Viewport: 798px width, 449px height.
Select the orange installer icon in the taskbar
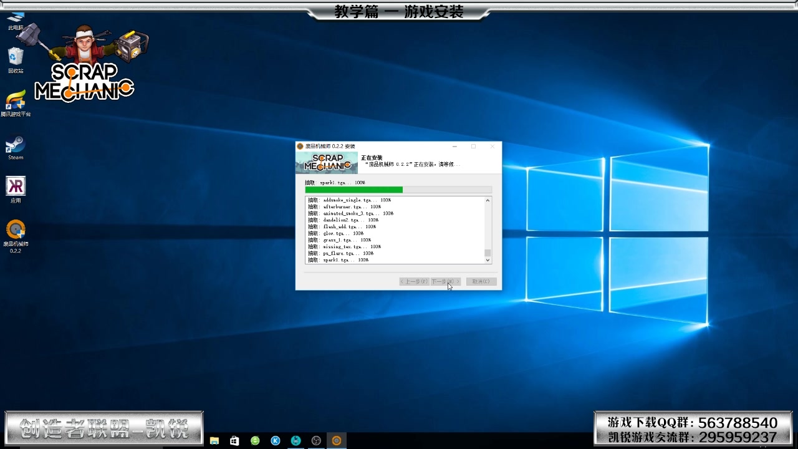[x=337, y=441]
